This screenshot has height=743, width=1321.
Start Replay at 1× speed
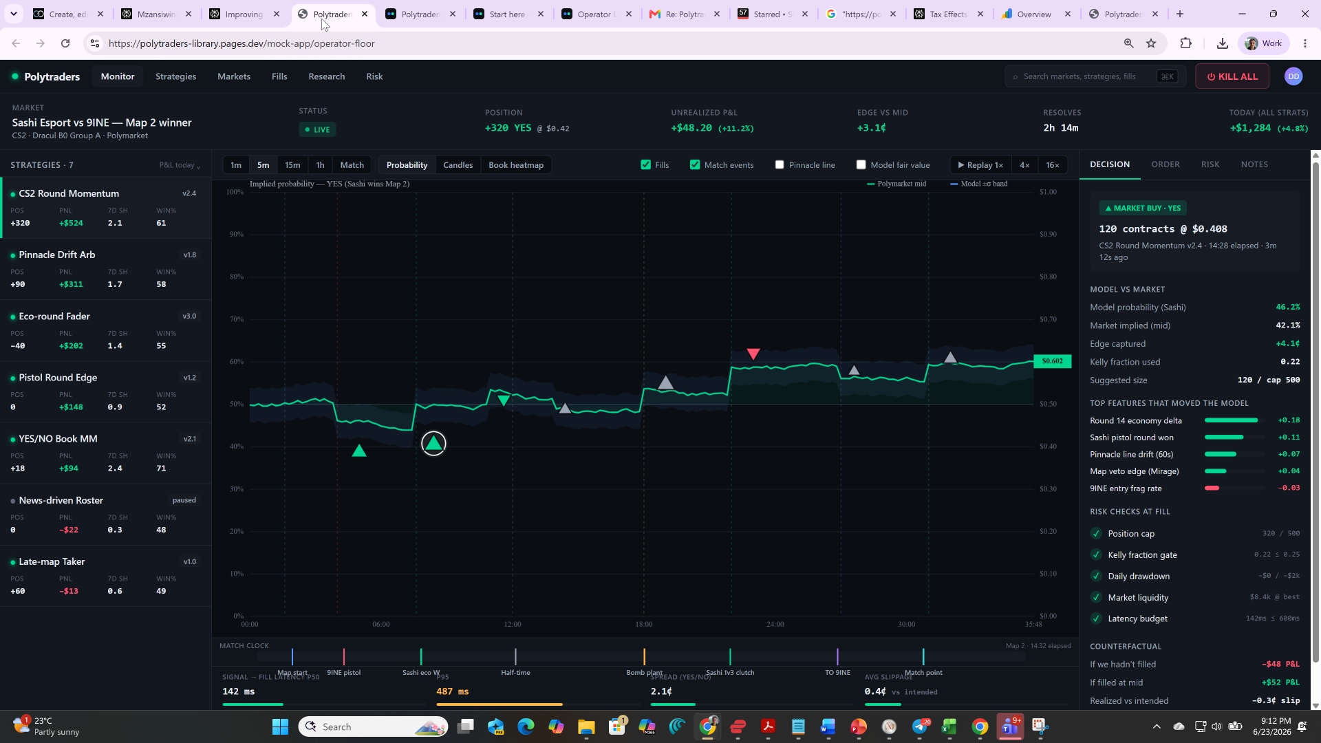tap(980, 165)
